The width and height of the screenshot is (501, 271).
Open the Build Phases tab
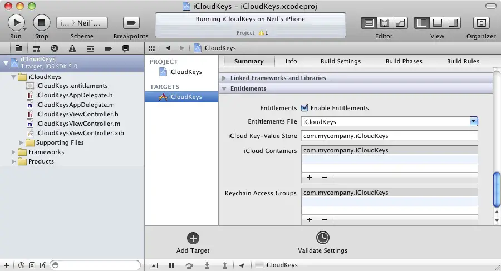coord(404,61)
